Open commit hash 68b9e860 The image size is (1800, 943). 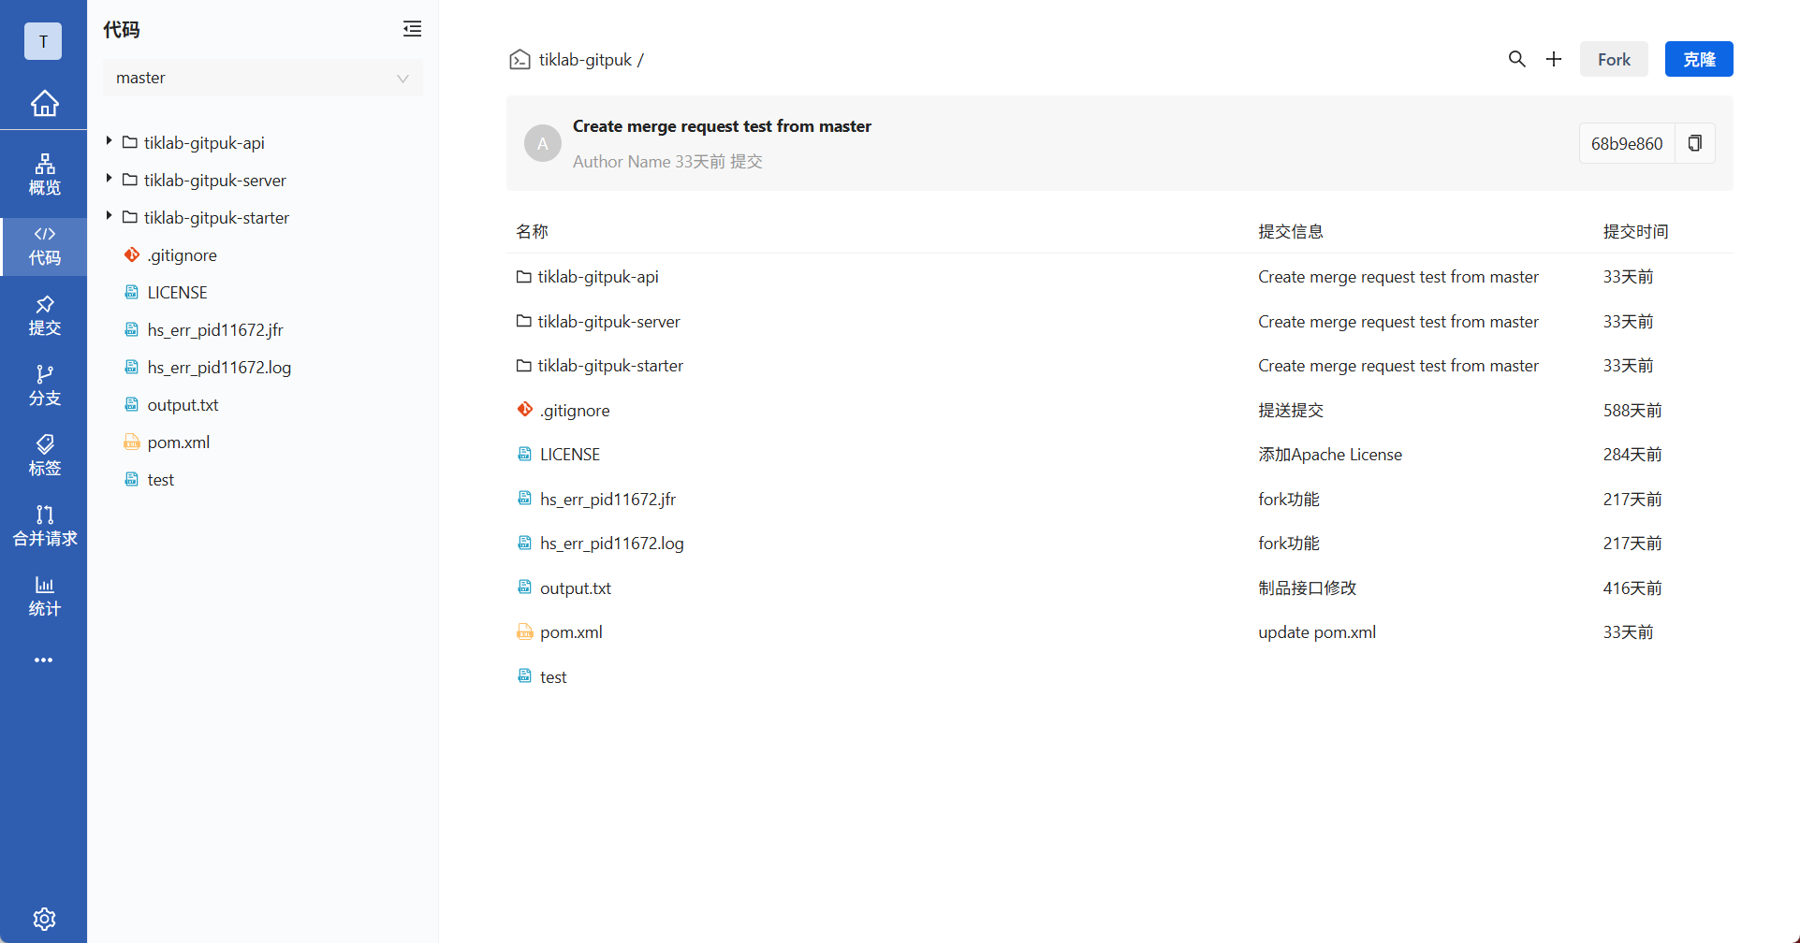pyautogui.click(x=1627, y=143)
